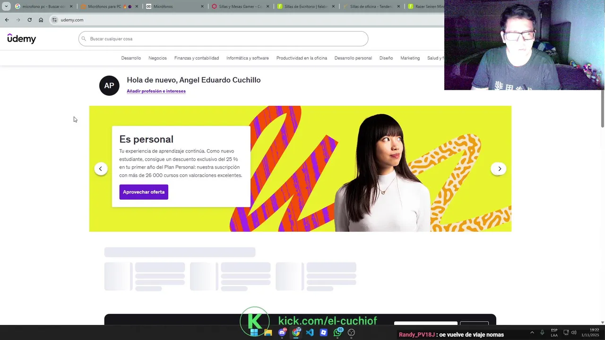Image resolution: width=605 pixels, height=340 pixels.
Task: Close the 'Sillas de oficina' tab
Action: pyautogui.click(x=398, y=7)
